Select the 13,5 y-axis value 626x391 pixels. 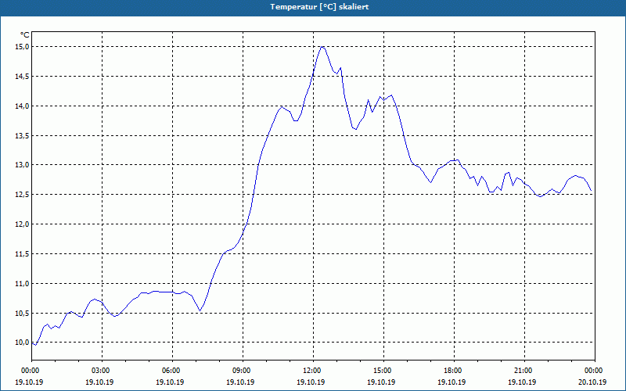[22, 135]
